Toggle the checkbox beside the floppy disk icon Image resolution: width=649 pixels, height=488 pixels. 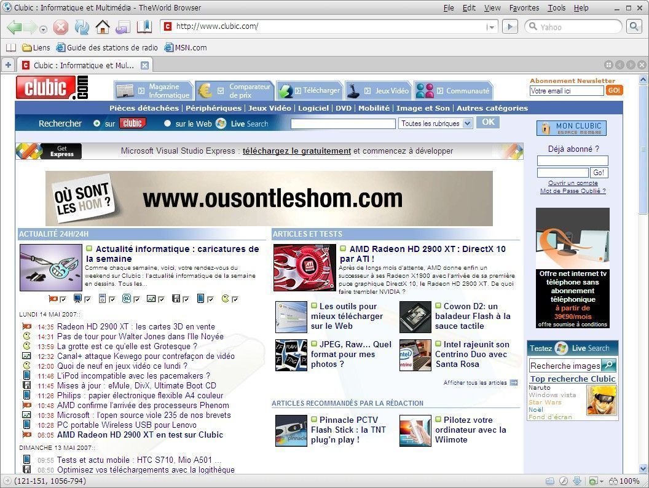[186, 299]
